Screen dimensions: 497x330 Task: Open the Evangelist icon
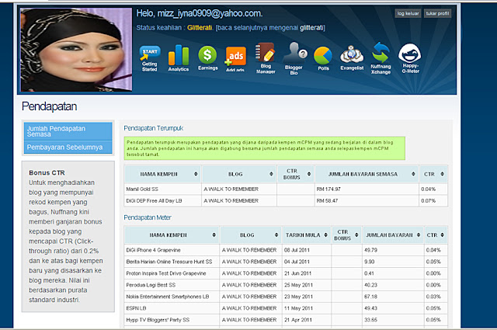352,58
